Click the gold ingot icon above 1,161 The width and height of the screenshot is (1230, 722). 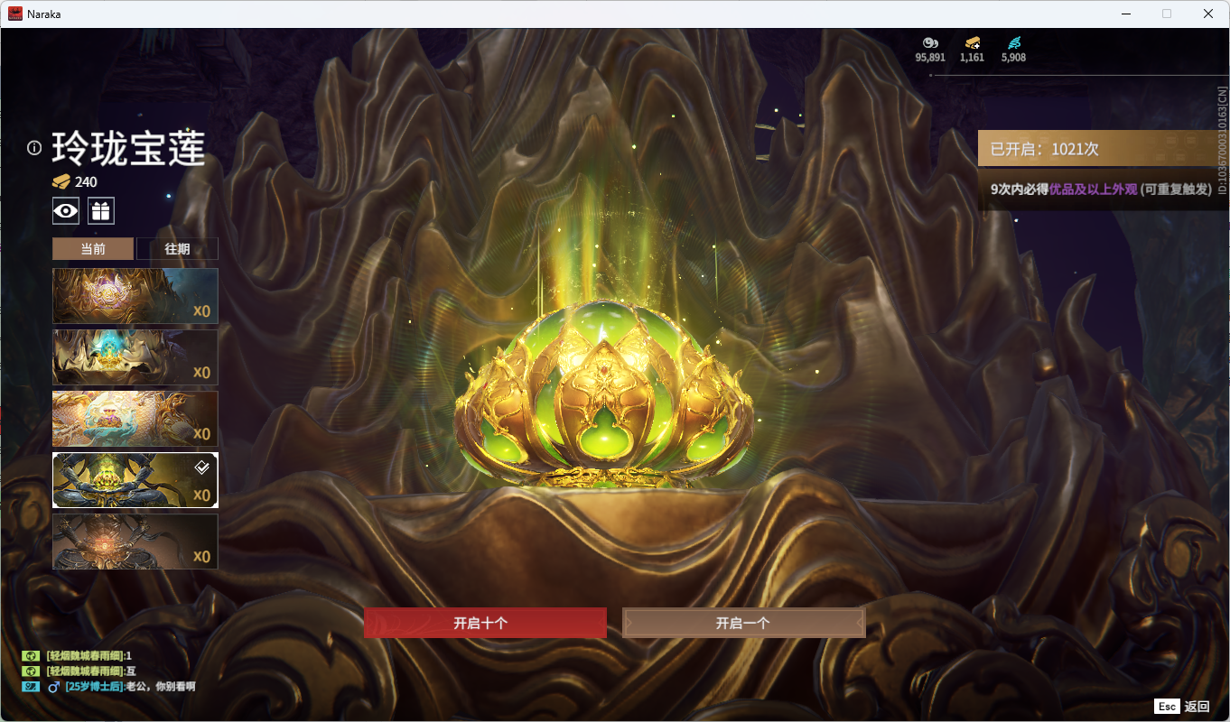[973, 42]
